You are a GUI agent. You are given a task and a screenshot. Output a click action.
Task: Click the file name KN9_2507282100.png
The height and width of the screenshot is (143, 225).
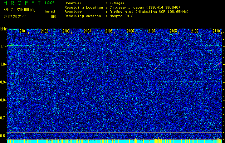19,10
